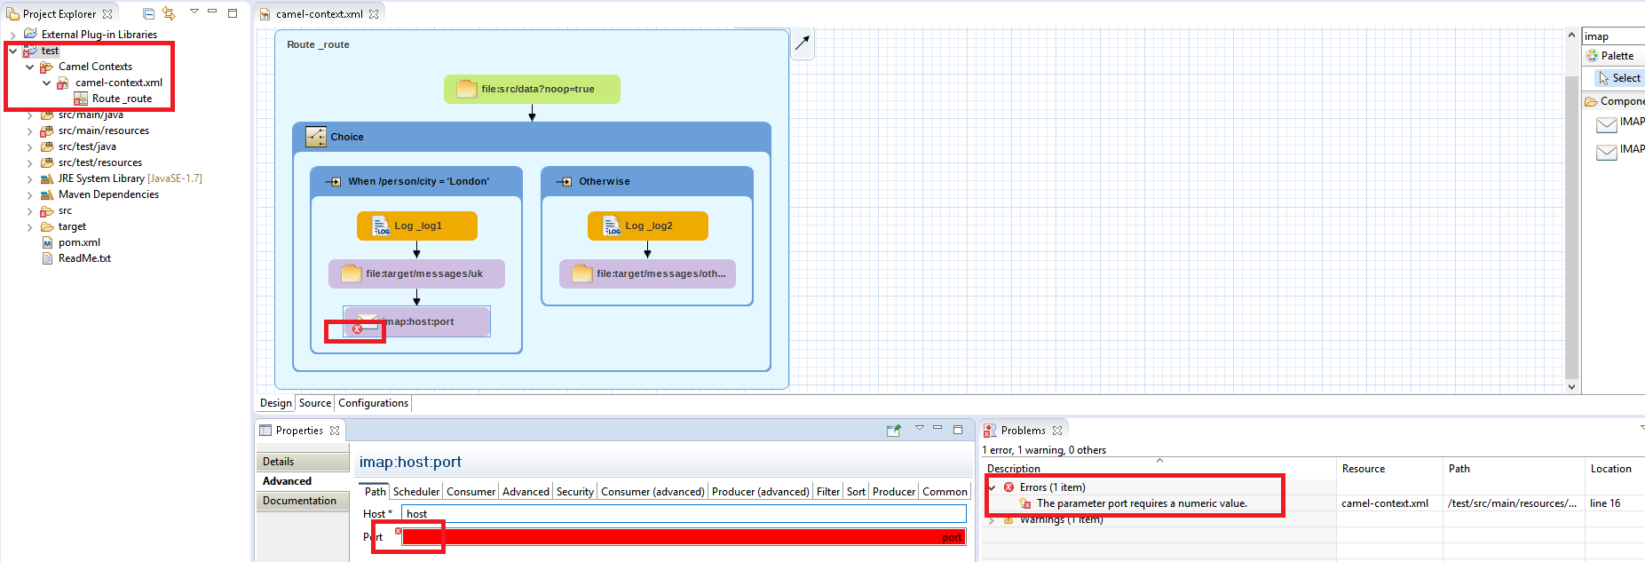Pin the Properties view to the selection

894,431
